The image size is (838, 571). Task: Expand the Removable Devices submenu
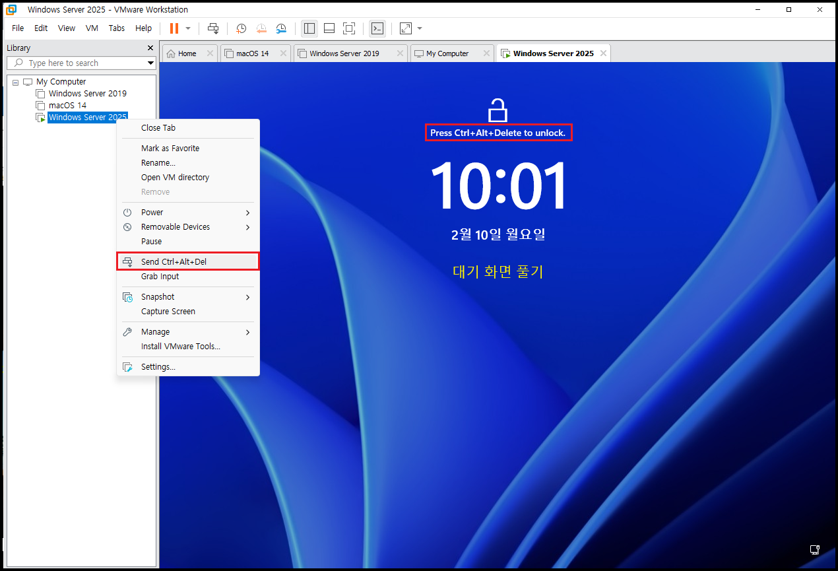[x=188, y=227]
